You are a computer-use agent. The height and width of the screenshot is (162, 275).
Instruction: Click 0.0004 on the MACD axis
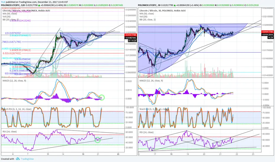click(265, 83)
